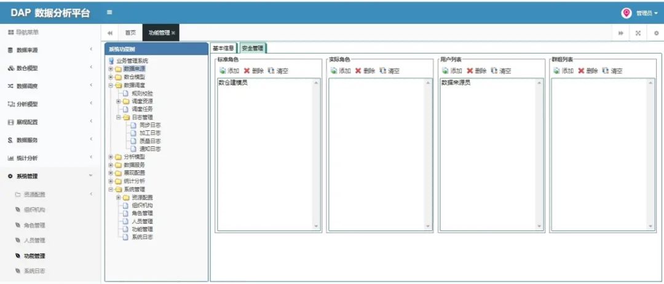664x284 pixels.
Task: Switch to the 首页 tab
Action: 130,33
